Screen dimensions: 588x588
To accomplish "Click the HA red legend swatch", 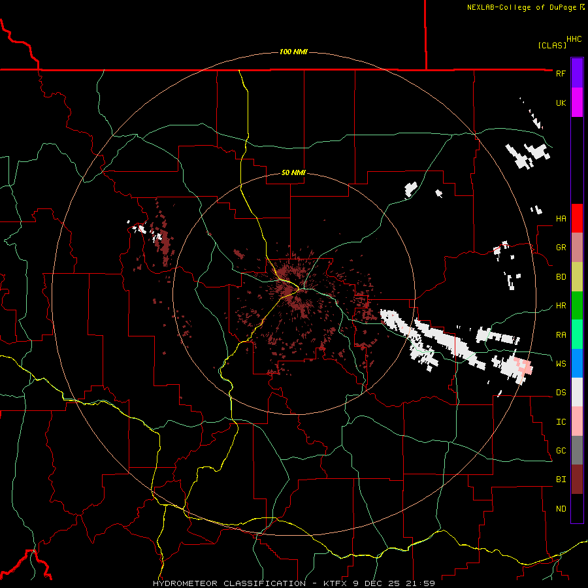I will 577,218.
